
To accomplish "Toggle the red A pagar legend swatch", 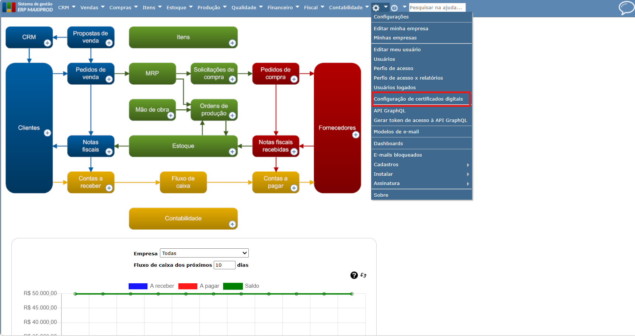I will (188, 286).
